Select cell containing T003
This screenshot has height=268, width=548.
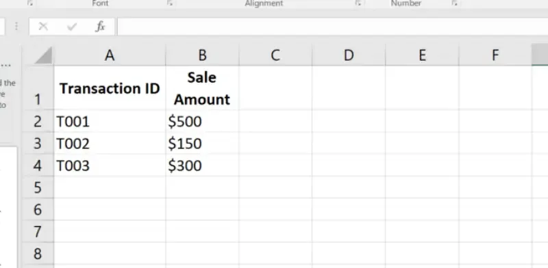point(110,165)
